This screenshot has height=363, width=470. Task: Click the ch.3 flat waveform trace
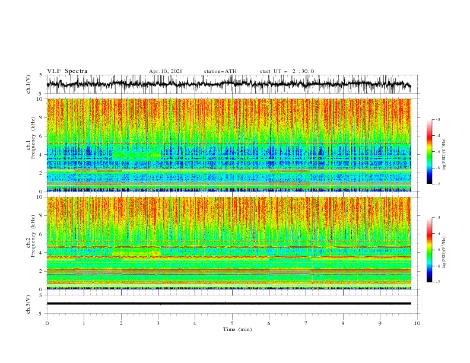click(x=229, y=304)
